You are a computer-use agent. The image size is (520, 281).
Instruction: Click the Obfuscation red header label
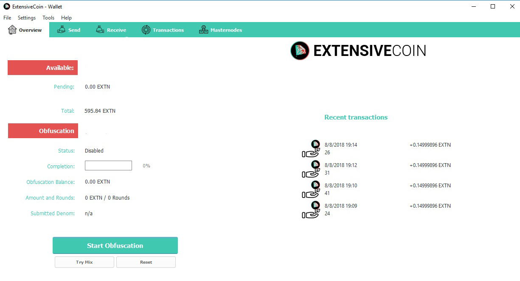click(x=43, y=131)
